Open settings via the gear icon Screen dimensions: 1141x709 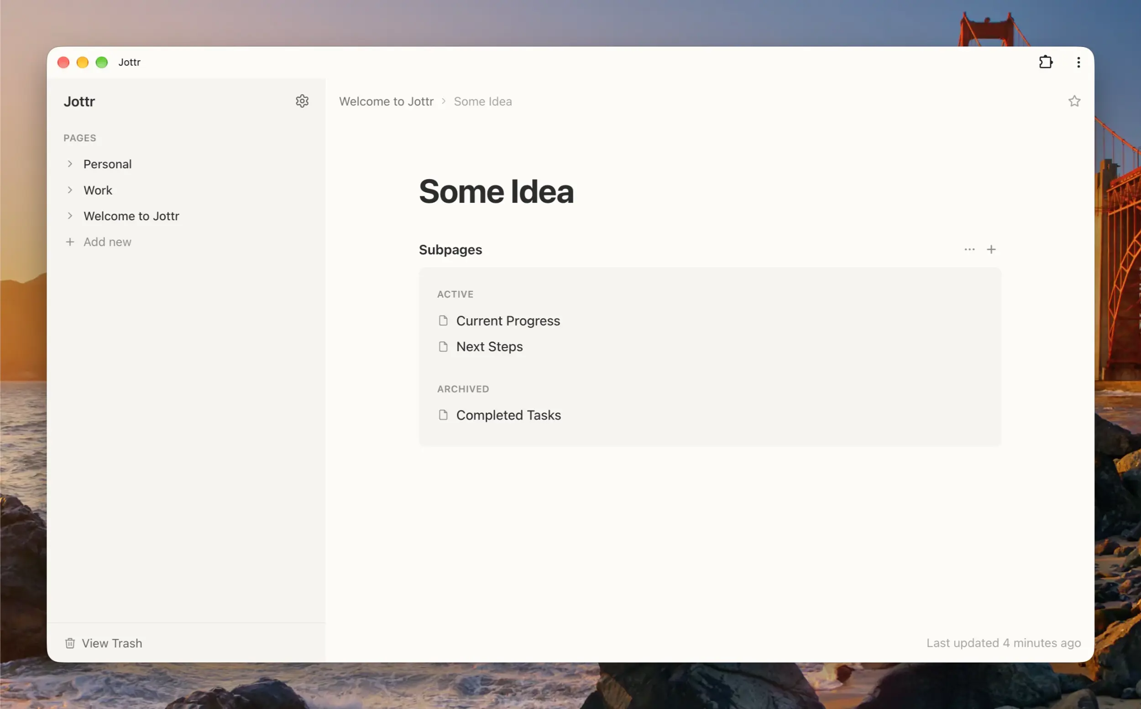302,101
